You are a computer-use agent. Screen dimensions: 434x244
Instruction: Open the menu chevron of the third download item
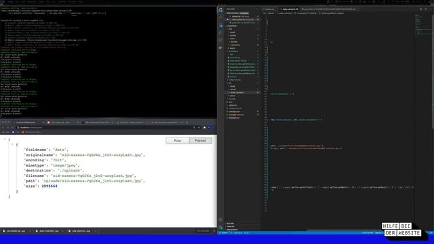(x=95, y=230)
